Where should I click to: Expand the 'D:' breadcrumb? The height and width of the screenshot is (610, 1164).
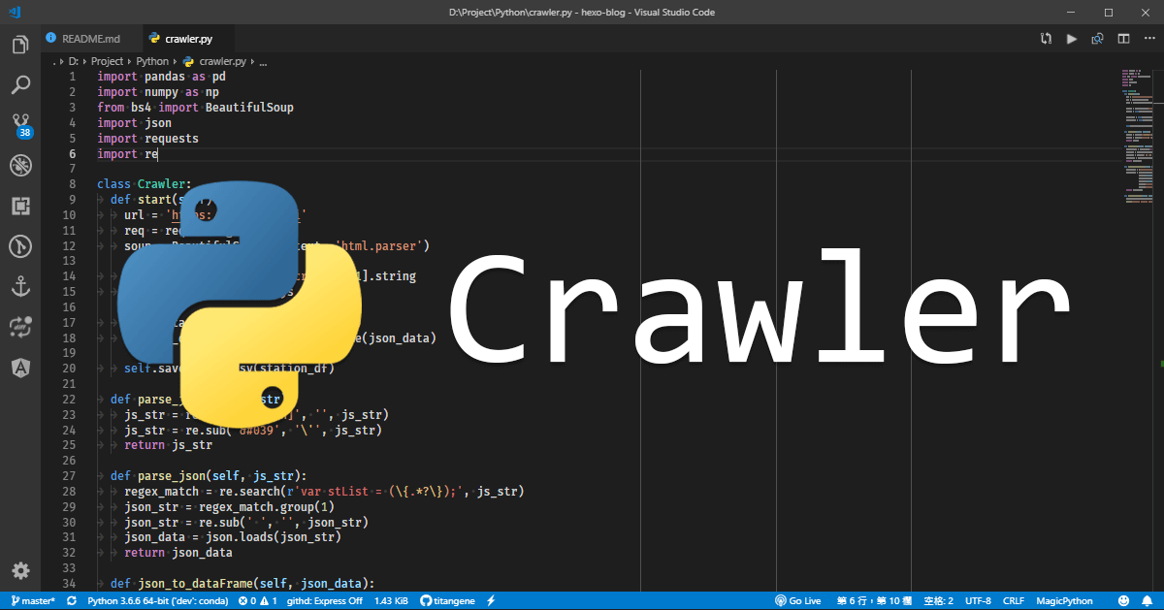coord(74,61)
